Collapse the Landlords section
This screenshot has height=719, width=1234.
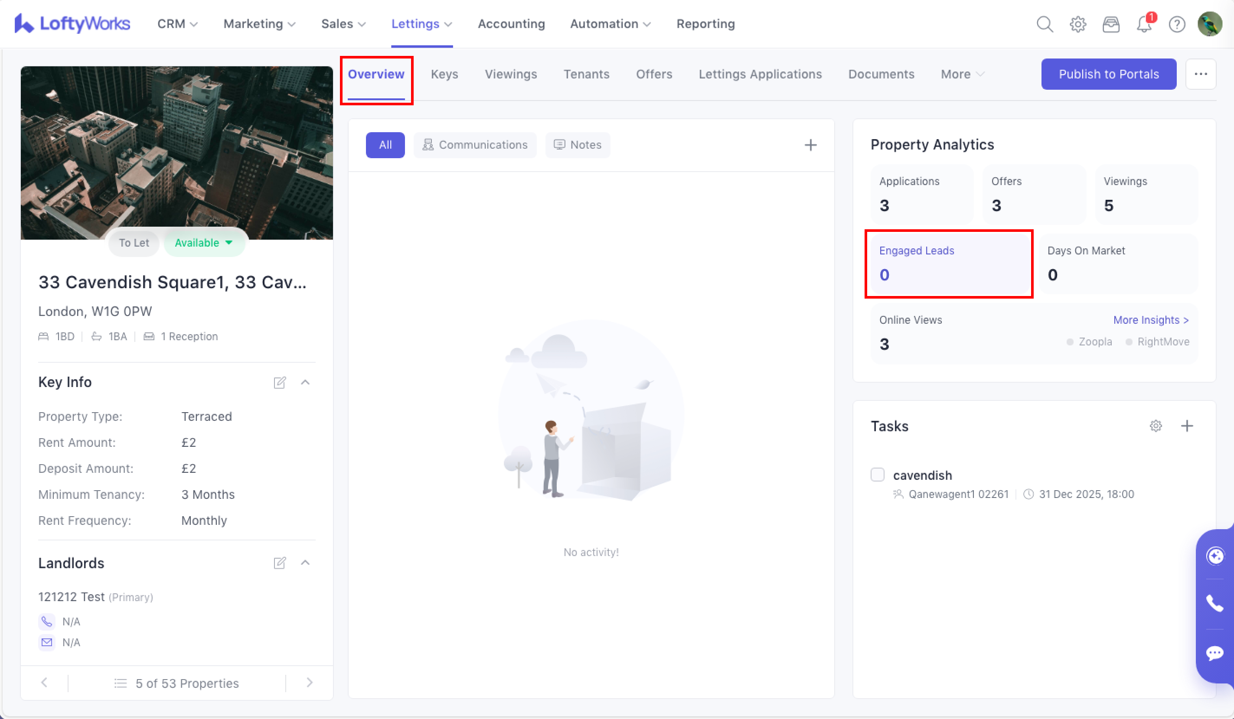click(305, 563)
